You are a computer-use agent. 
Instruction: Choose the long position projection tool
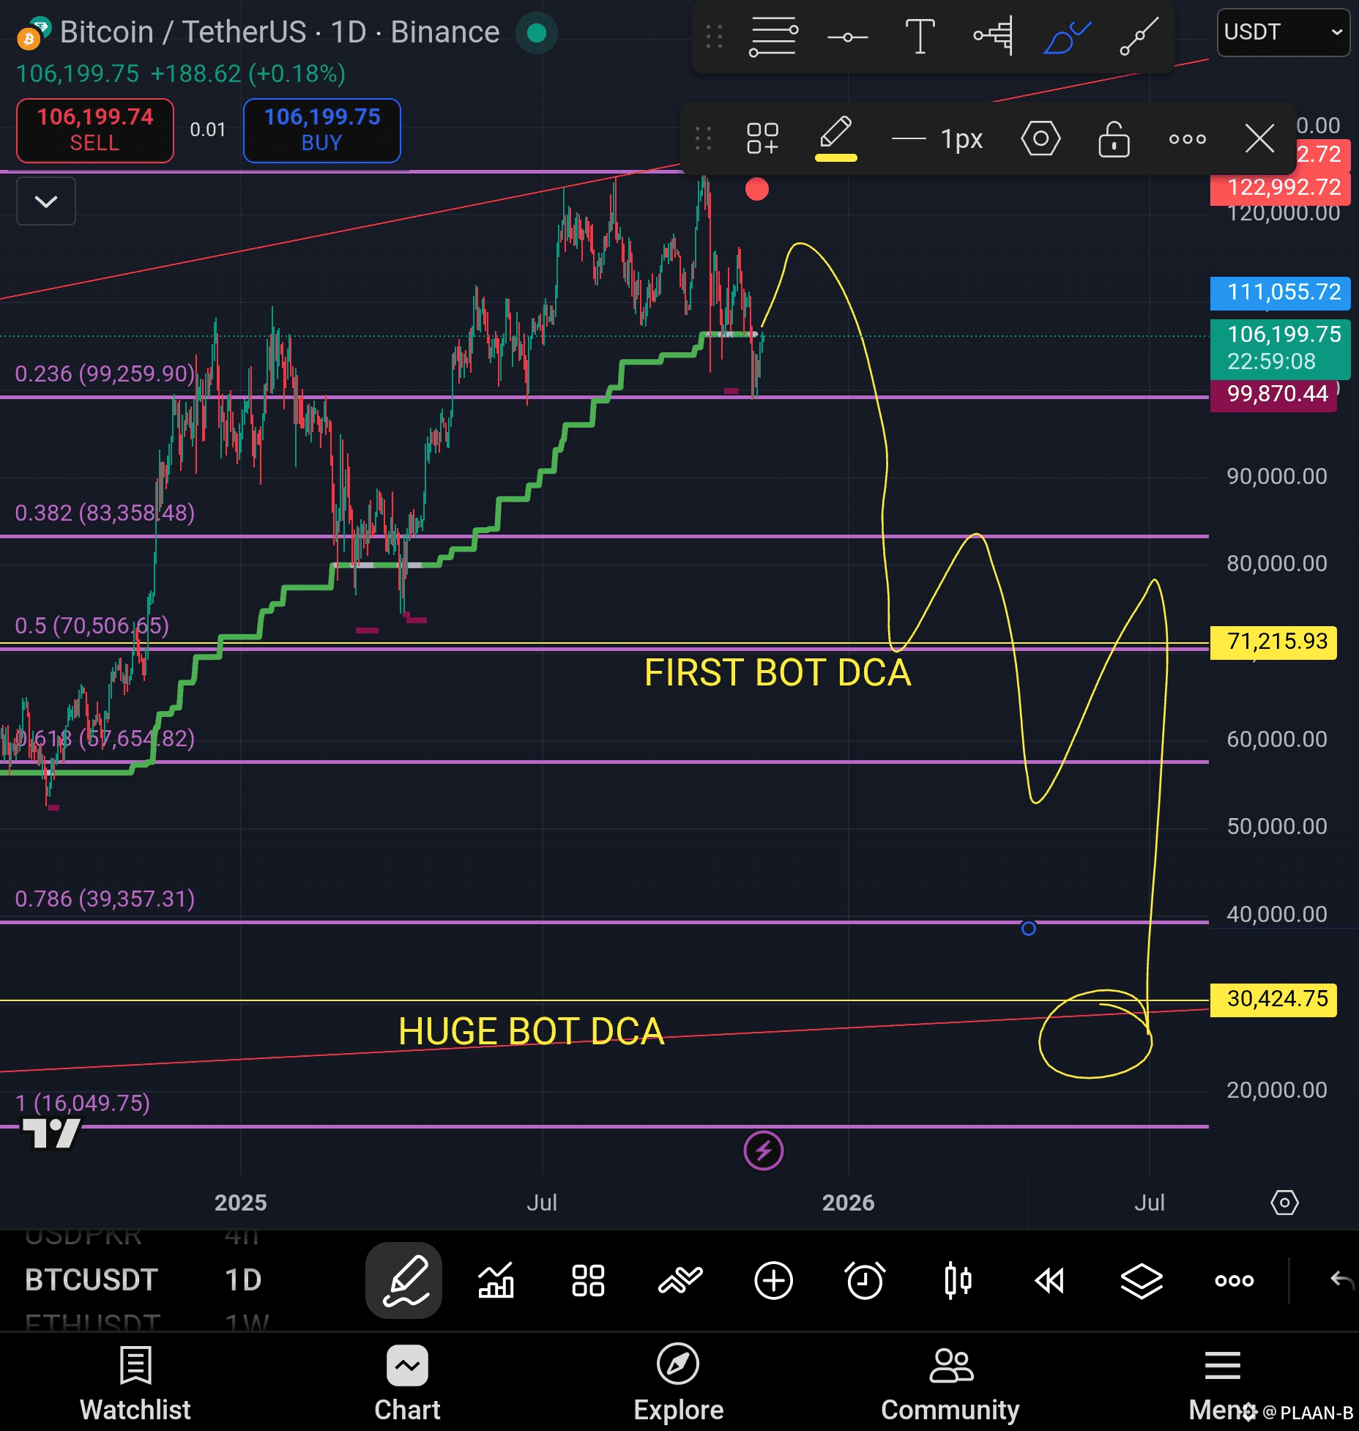(x=994, y=35)
